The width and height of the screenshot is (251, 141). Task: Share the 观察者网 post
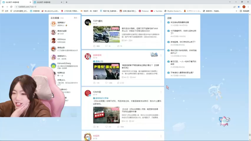tap(96, 83)
